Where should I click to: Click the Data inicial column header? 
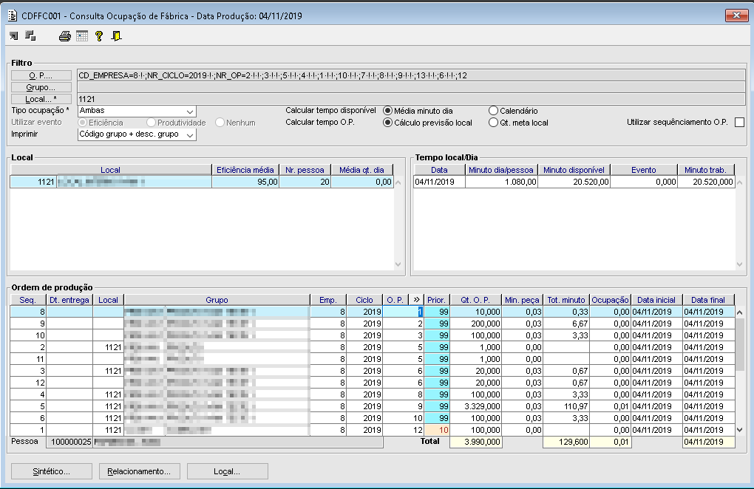click(656, 300)
